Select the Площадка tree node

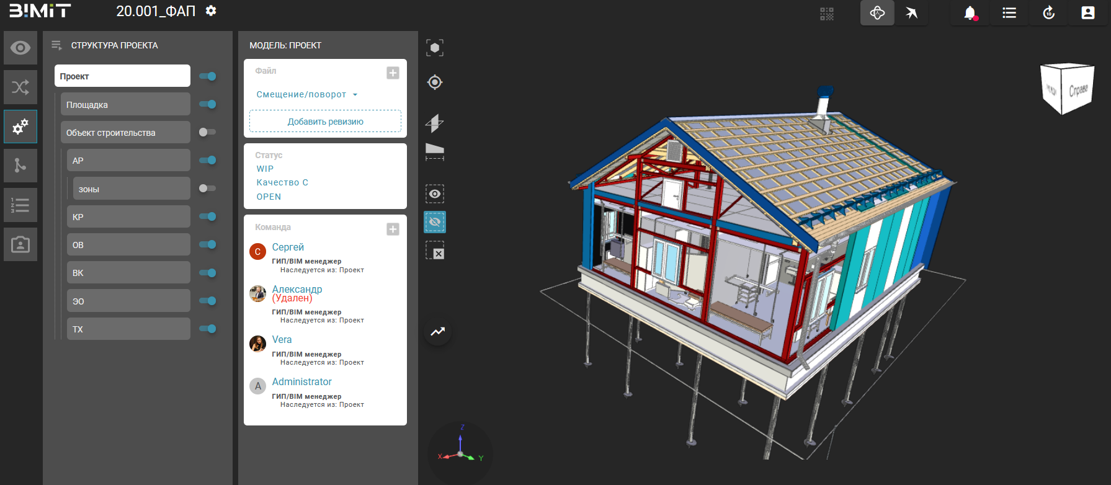125,104
